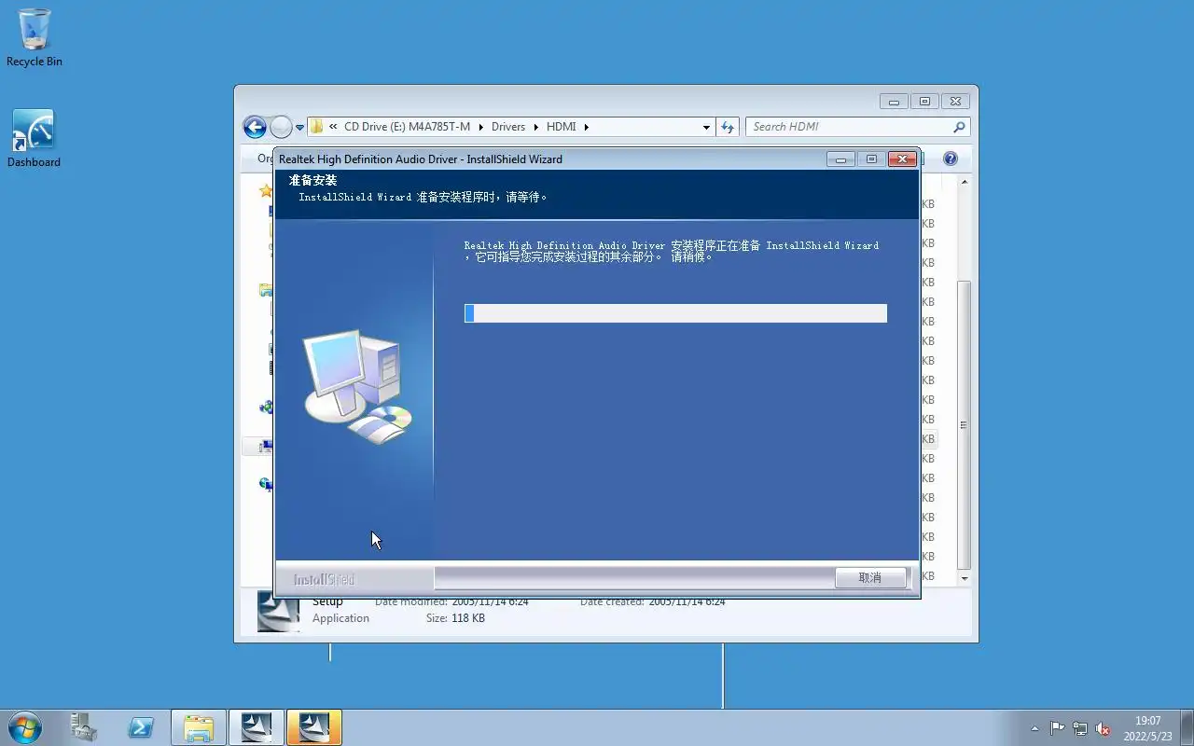1194x746 pixels.
Task: Open the Recycle Bin desktop icon
Action: point(35,37)
